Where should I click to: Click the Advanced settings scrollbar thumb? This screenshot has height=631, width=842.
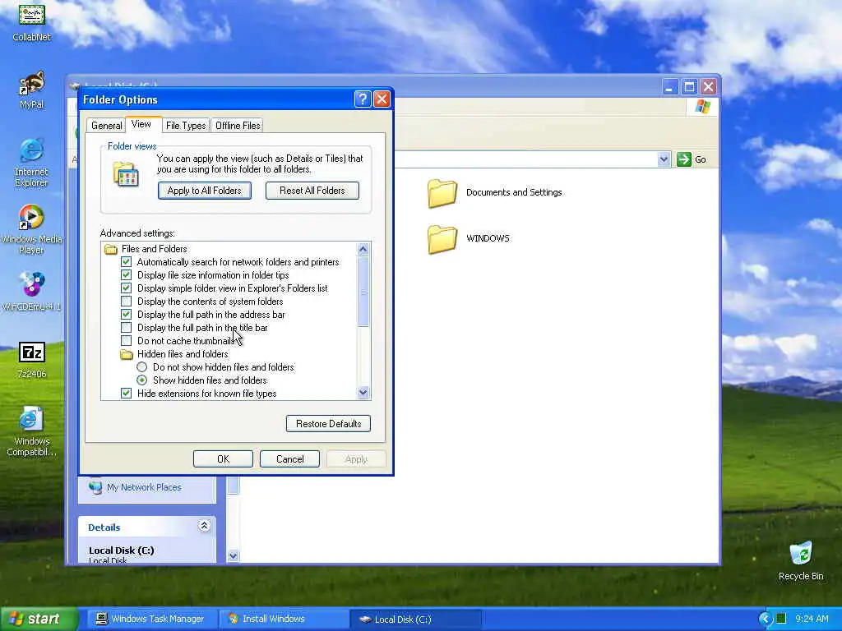pyautogui.click(x=363, y=292)
